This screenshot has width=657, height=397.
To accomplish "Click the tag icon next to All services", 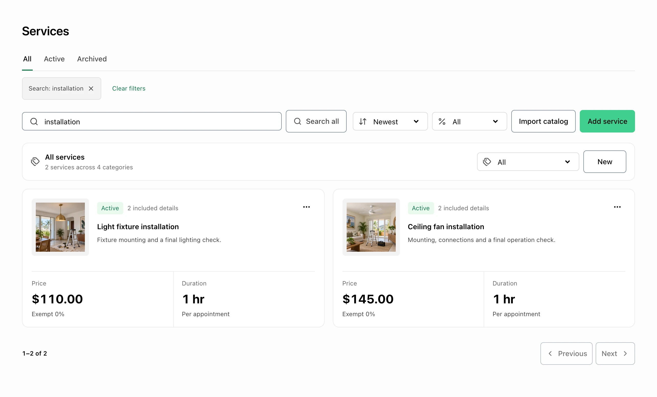I will [x=35, y=161].
